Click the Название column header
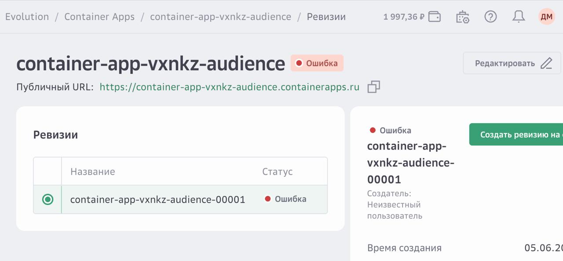 [x=92, y=172]
